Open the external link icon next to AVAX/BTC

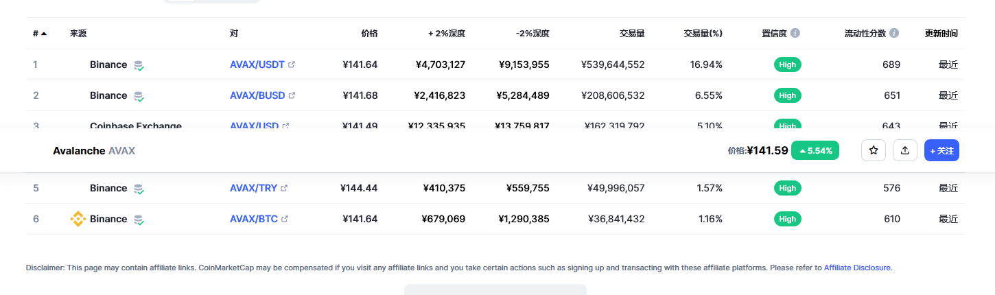[x=285, y=219]
